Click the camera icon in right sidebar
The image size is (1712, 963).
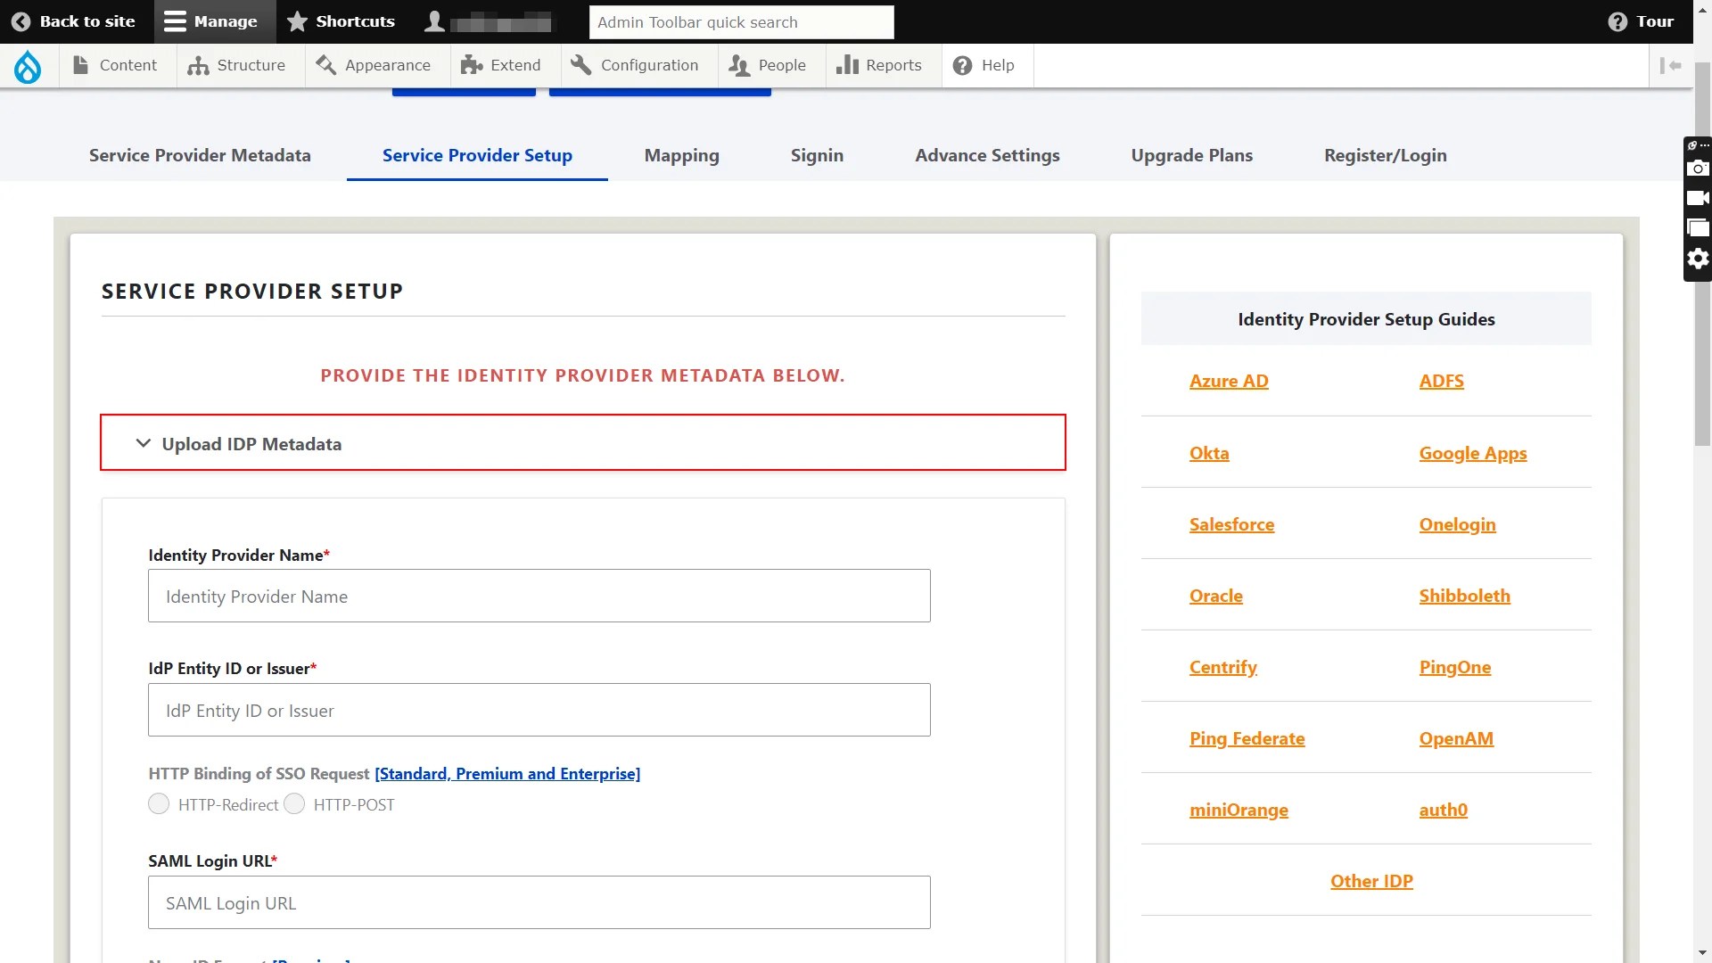1698,169
